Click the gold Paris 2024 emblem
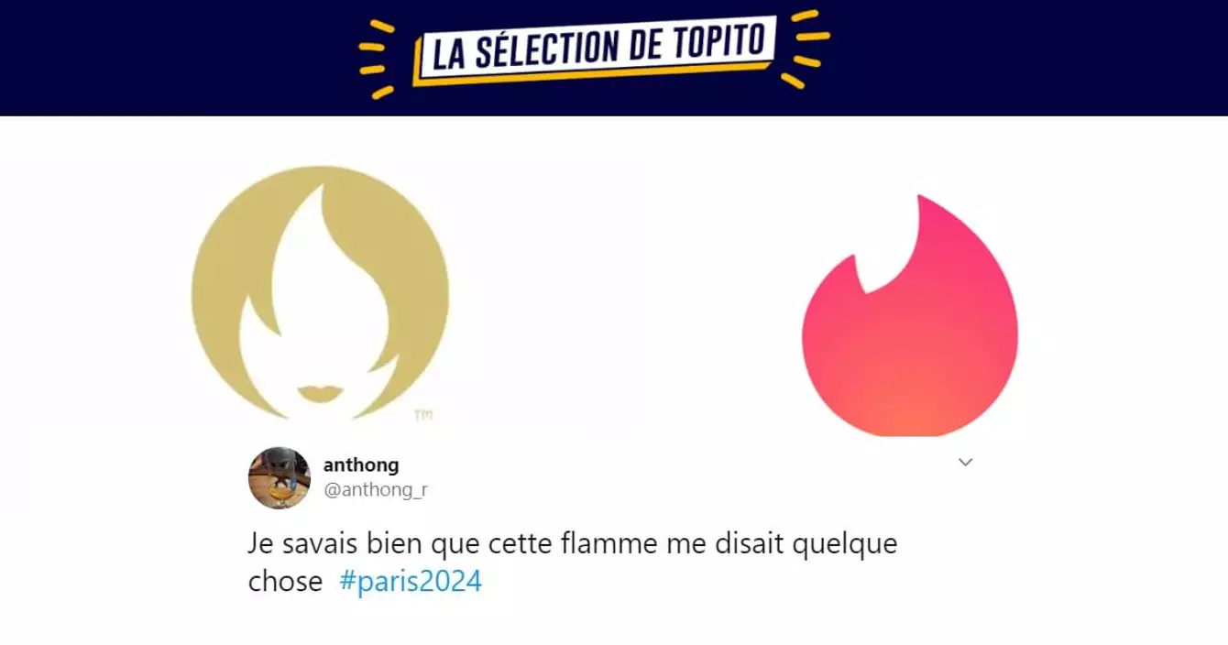Image resolution: width=1228 pixels, height=645 pixels. [x=320, y=294]
